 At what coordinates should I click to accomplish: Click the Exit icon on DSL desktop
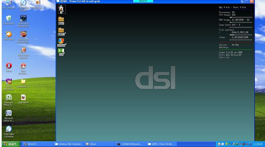tap(61, 52)
